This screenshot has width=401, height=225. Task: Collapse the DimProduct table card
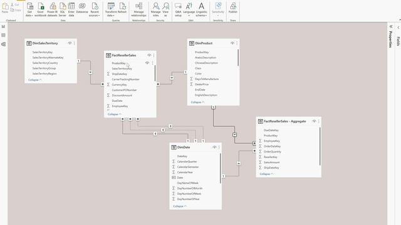(x=197, y=102)
